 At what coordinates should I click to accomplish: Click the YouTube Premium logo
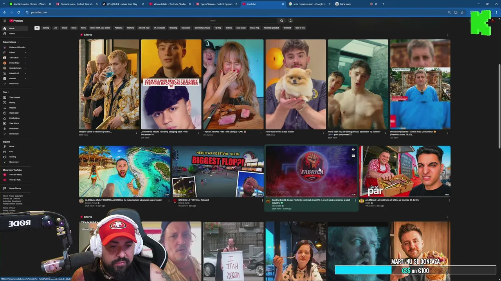click(16, 21)
